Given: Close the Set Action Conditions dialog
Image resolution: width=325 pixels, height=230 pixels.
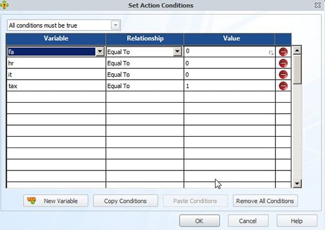Looking at the screenshot, I should pos(317,5).
